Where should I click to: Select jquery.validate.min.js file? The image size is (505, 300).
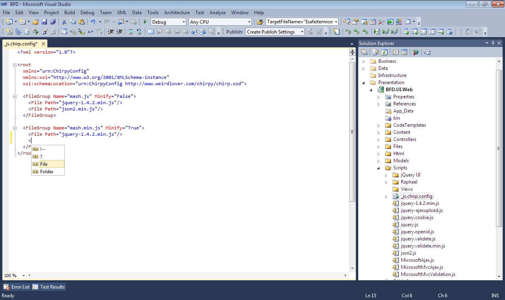[423, 246]
